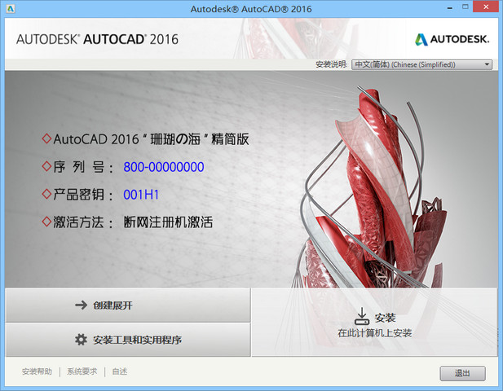
Task: Click the 在此计算机上安装 subtitle text
Action: 375,333
